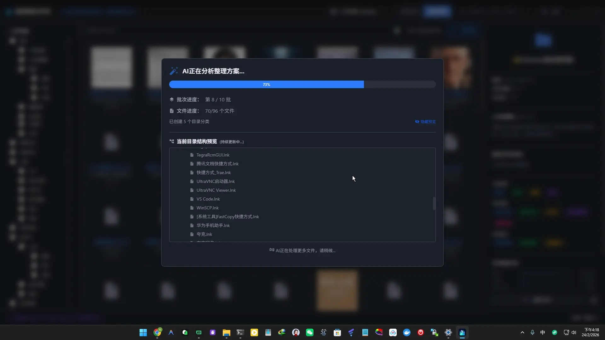Click the document icon beside 文件进度
605x340 pixels.
coord(172,111)
